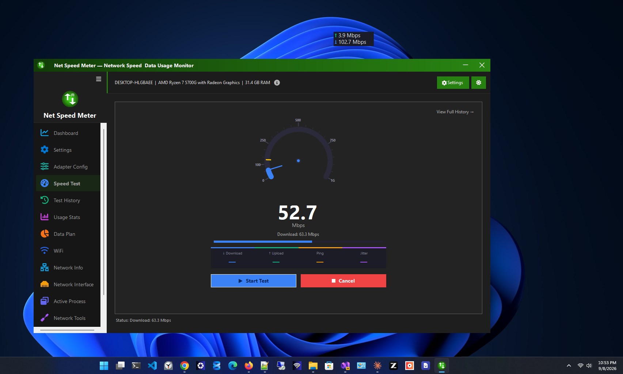Open File Explorer from taskbar
623x374 pixels.
(313, 366)
